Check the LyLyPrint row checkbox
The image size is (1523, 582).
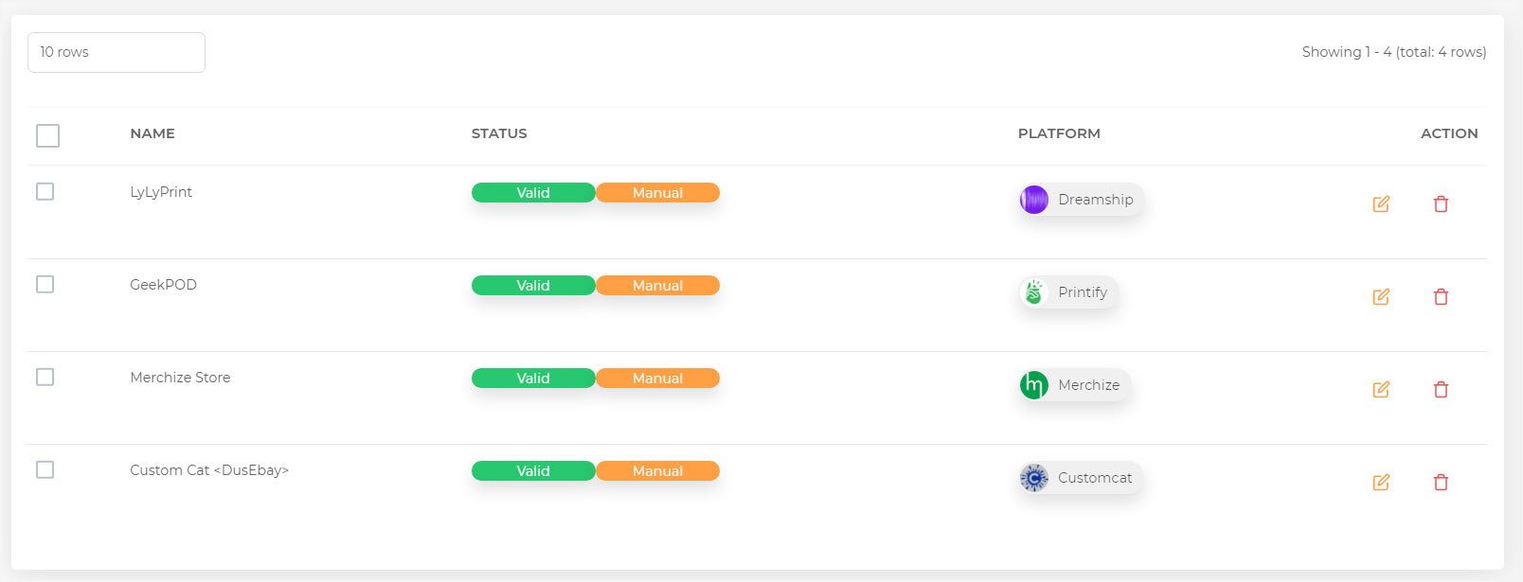pyautogui.click(x=45, y=191)
